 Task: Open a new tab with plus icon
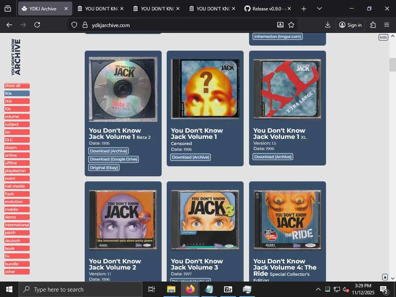point(304,9)
